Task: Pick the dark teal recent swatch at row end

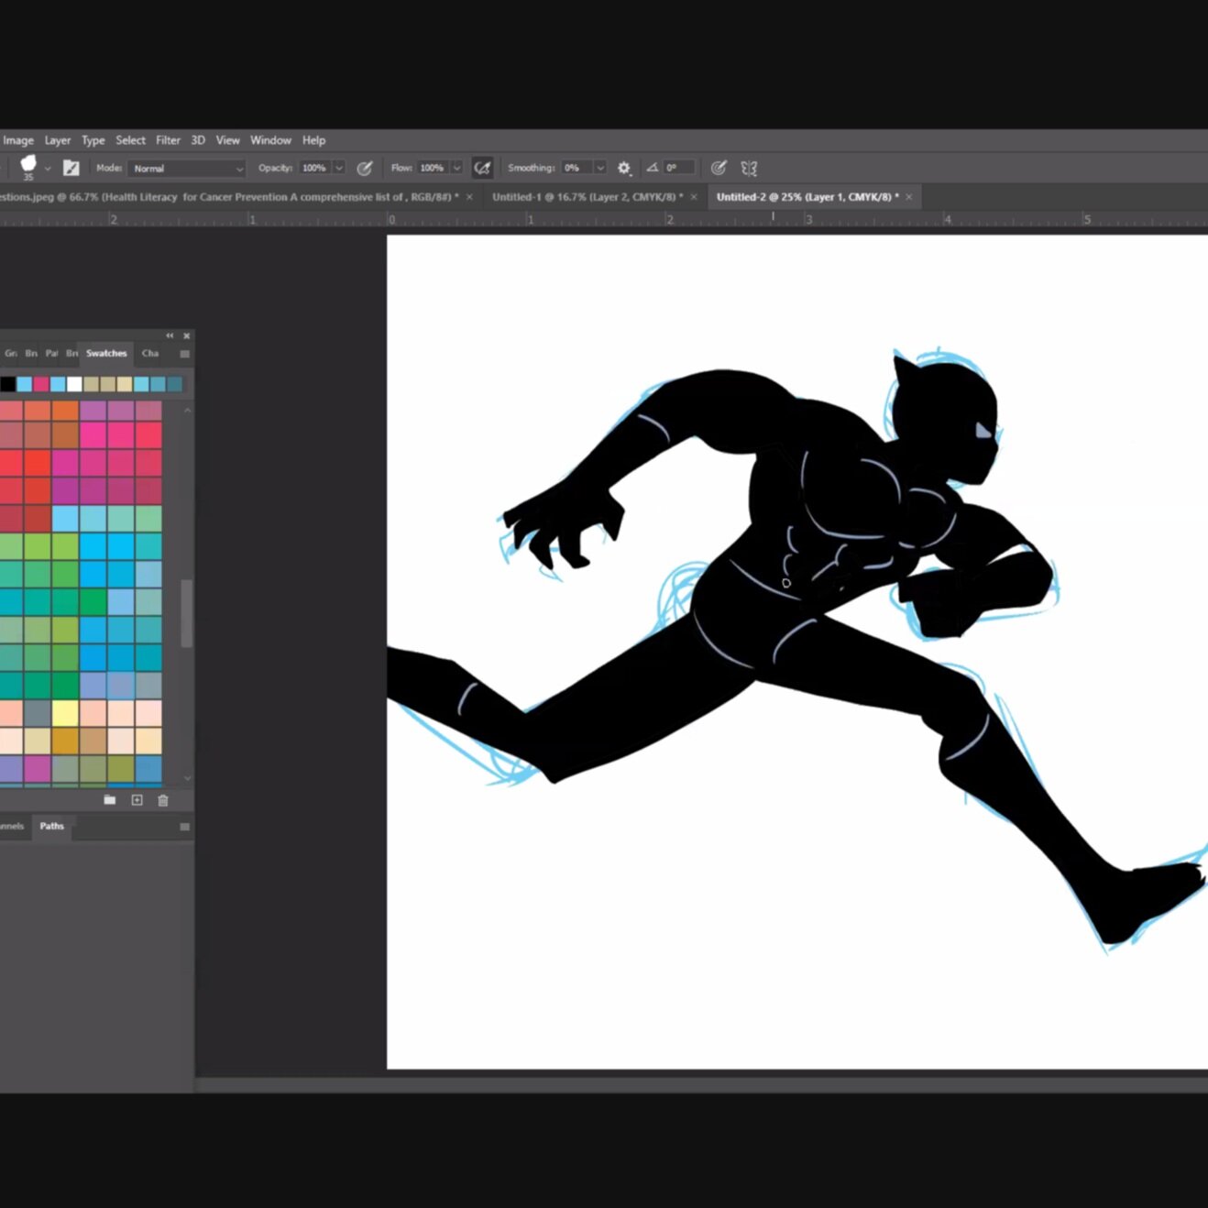Action: (174, 384)
